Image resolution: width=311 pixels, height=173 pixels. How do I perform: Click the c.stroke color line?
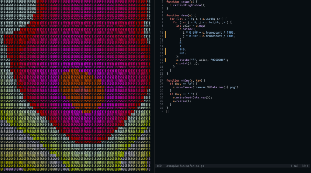click(202, 60)
